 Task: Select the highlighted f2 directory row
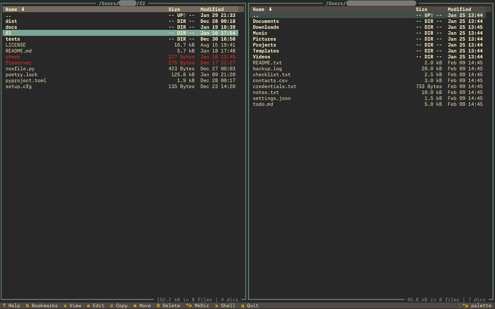(x=120, y=33)
